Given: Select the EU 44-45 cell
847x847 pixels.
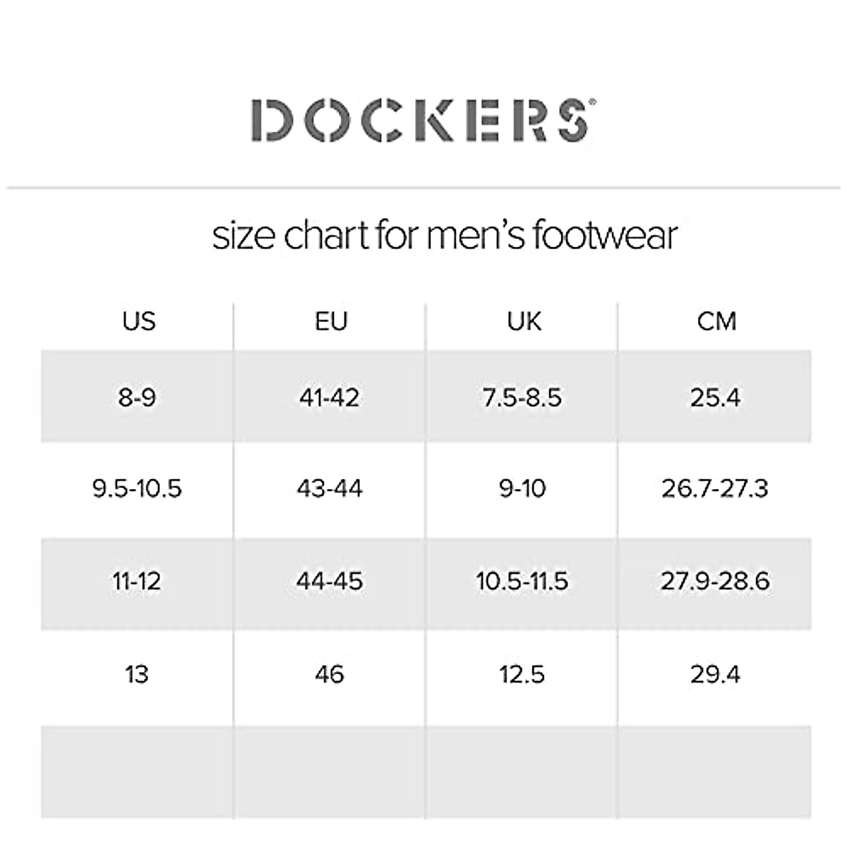Looking at the screenshot, I should coord(330,582).
